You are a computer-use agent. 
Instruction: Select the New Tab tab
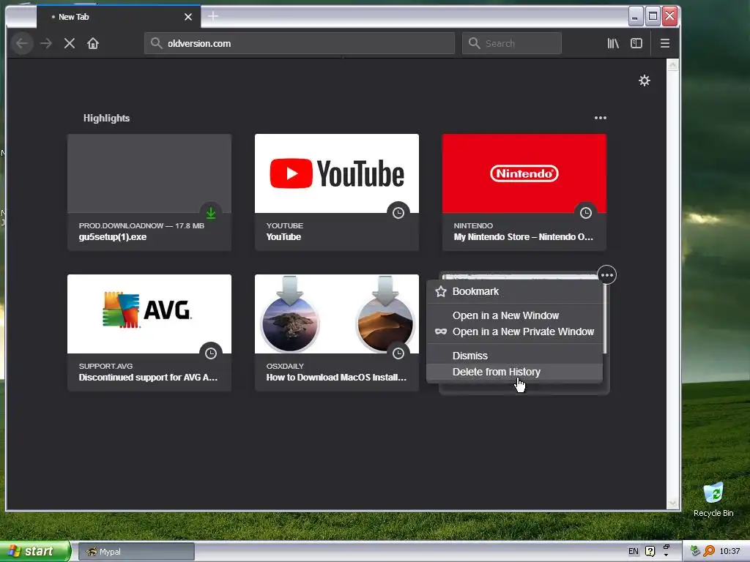[119, 17]
